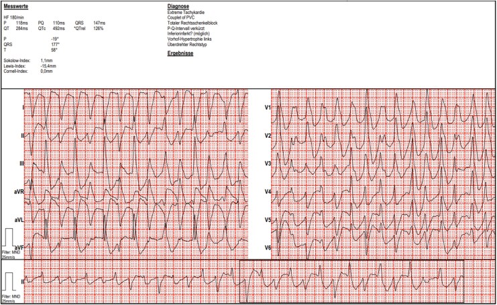This screenshot has height=305, width=497.
Task: Select the QT value '284ms'
Action: pyautogui.click(x=21, y=29)
